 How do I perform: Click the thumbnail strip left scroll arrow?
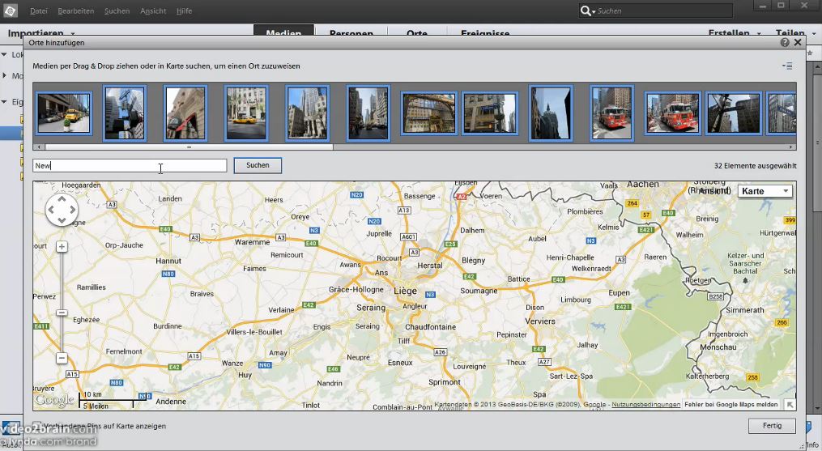(39, 147)
